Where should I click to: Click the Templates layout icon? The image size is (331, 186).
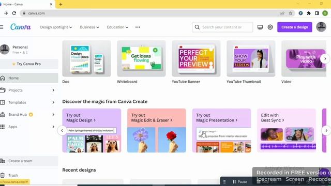(x=2, y=102)
